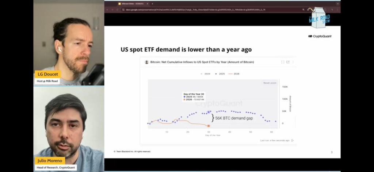Open chart in new window icon
This screenshot has height=172, width=374.
tap(288, 62)
